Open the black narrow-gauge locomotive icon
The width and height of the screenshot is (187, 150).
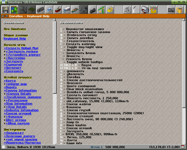pos(93,10)
